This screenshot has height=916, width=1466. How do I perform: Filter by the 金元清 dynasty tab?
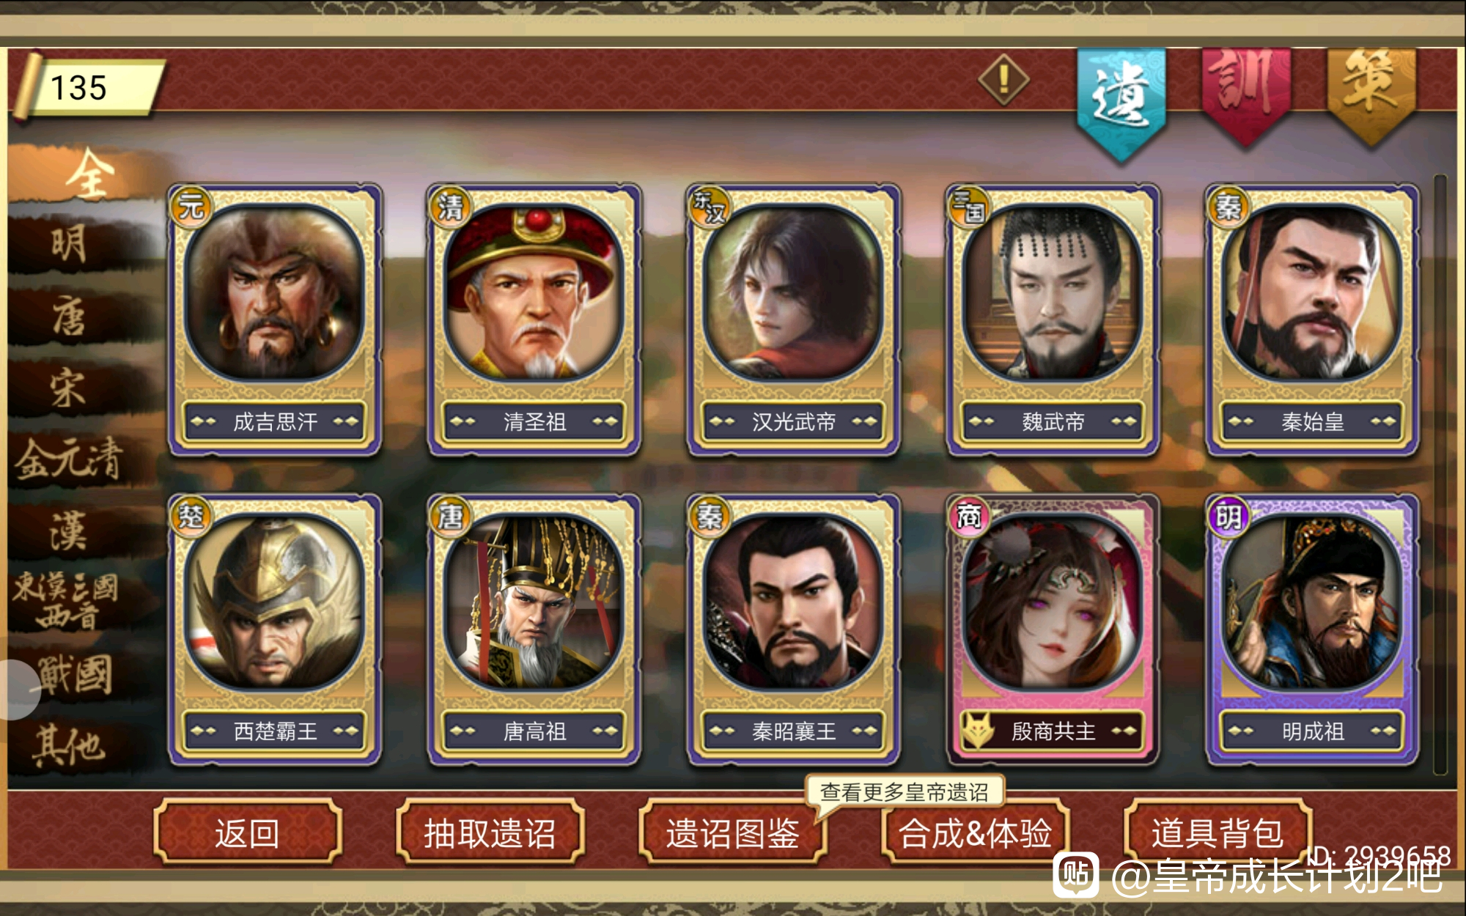[x=70, y=459]
